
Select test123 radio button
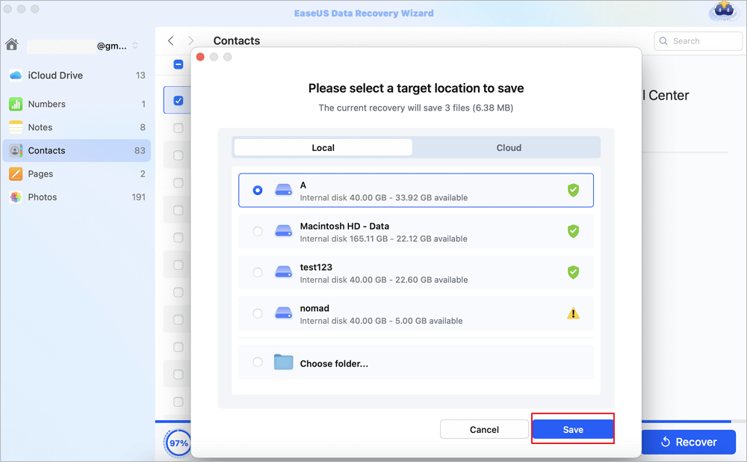[x=258, y=272]
